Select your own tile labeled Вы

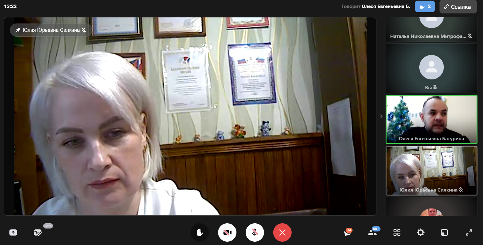tap(431, 68)
